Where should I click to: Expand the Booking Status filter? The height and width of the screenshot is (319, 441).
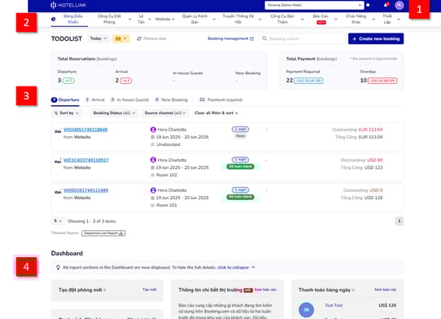114,113
